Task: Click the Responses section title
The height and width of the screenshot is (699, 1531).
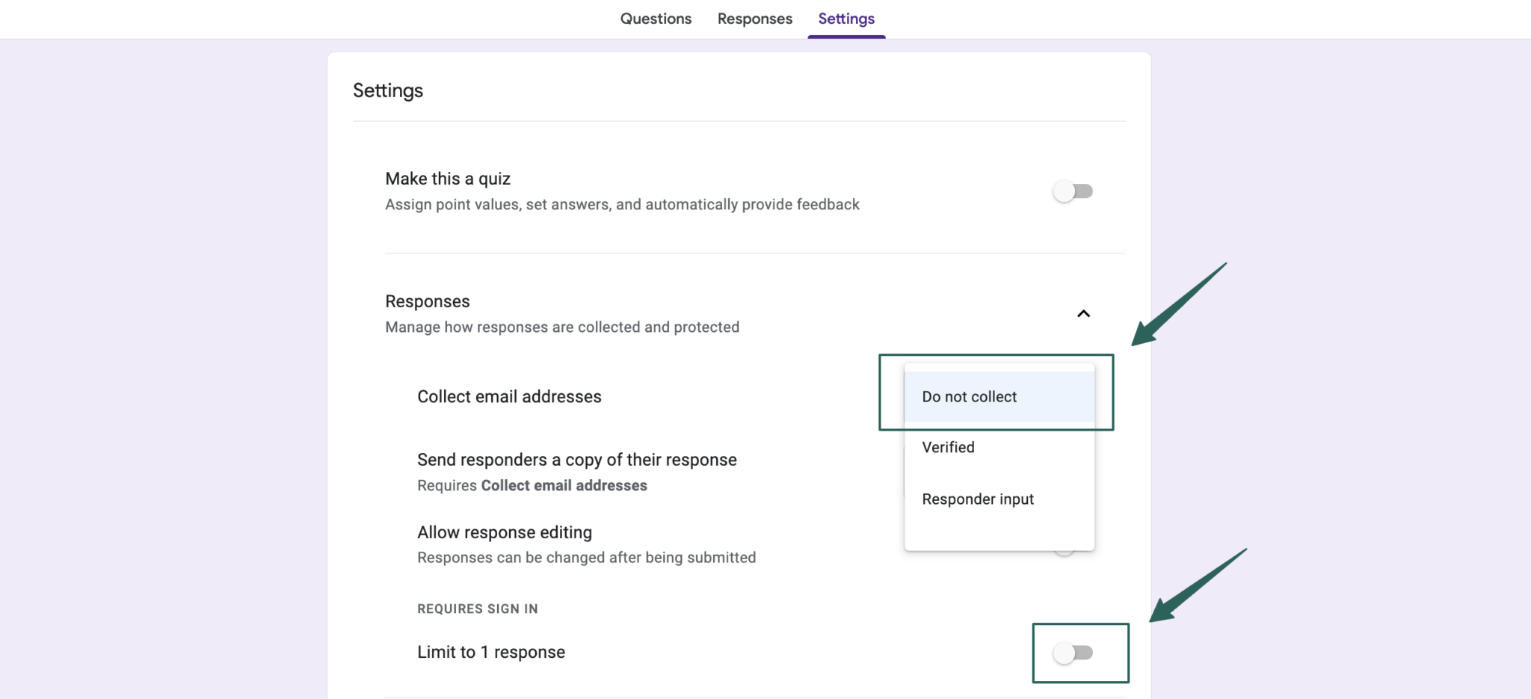Action: 428,301
